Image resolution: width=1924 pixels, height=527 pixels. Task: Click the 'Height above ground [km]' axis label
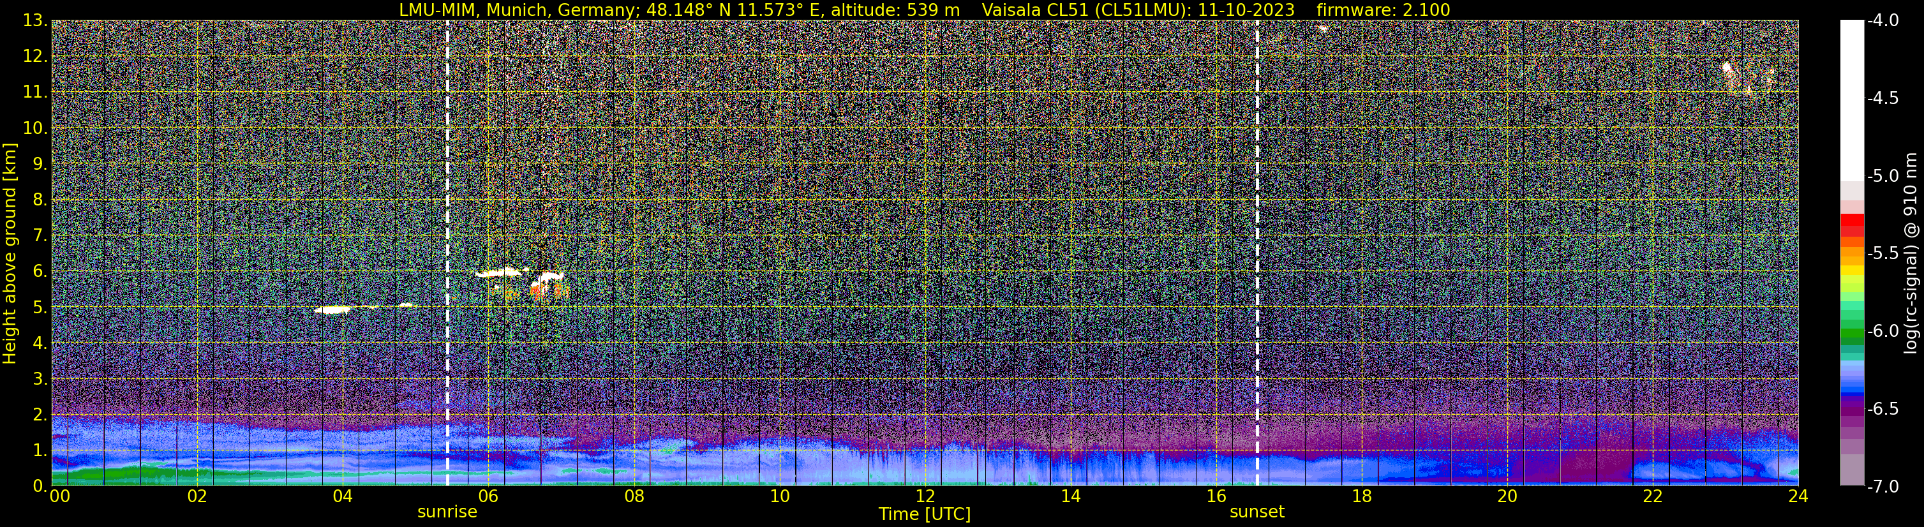pyautogui.click(x=10, y=253)
